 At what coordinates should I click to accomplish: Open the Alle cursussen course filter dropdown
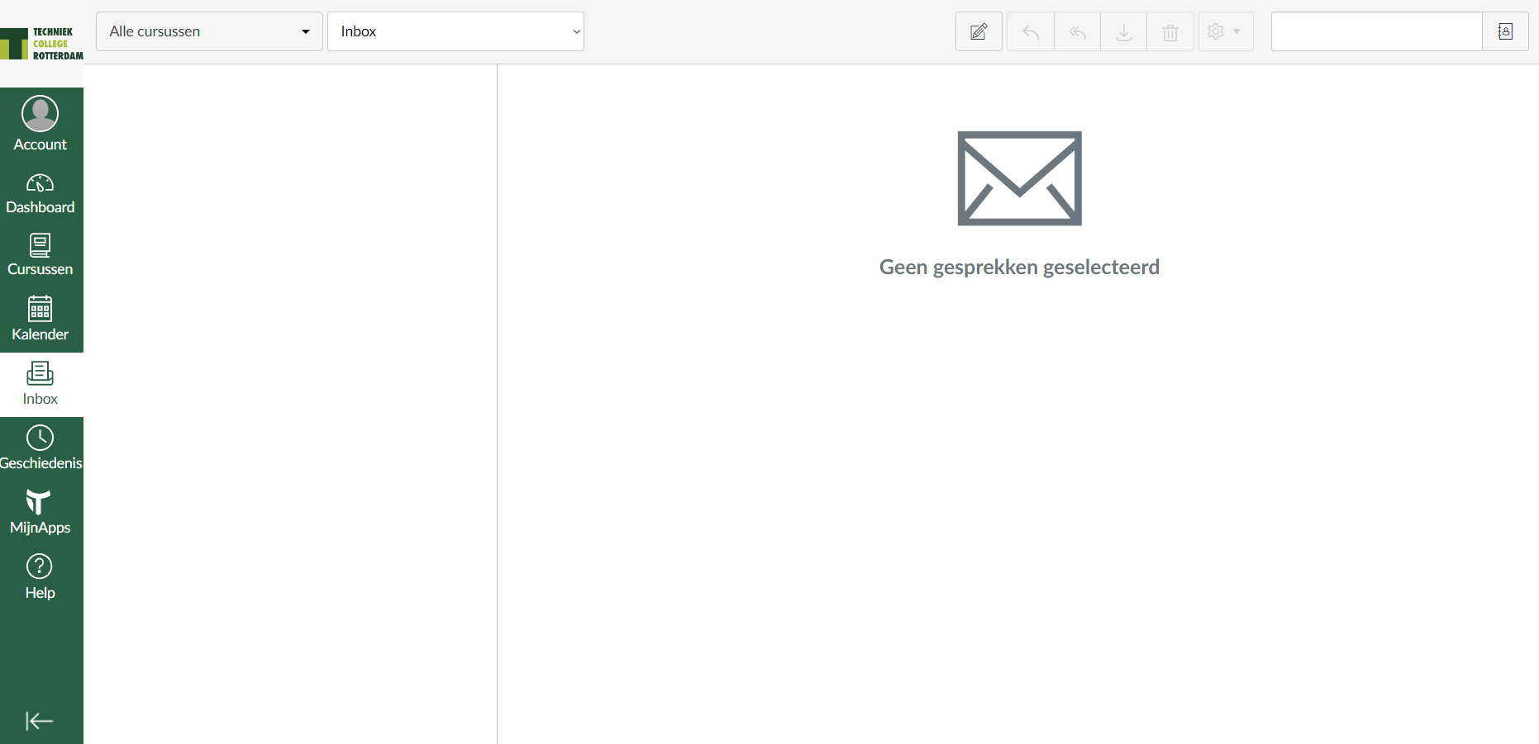coord(209,31)
